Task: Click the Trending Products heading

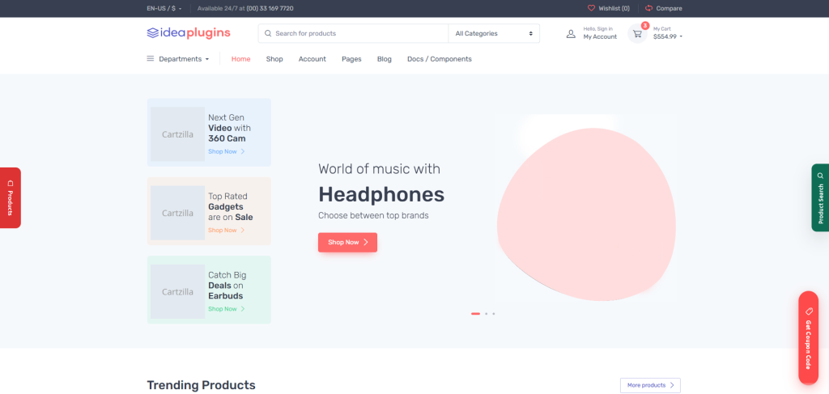Action: pyautogui.click(x=201, y=385)
